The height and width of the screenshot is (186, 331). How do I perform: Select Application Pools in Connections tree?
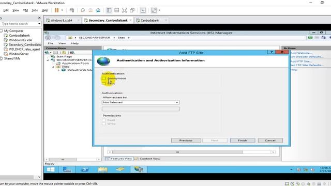(75, 63)
